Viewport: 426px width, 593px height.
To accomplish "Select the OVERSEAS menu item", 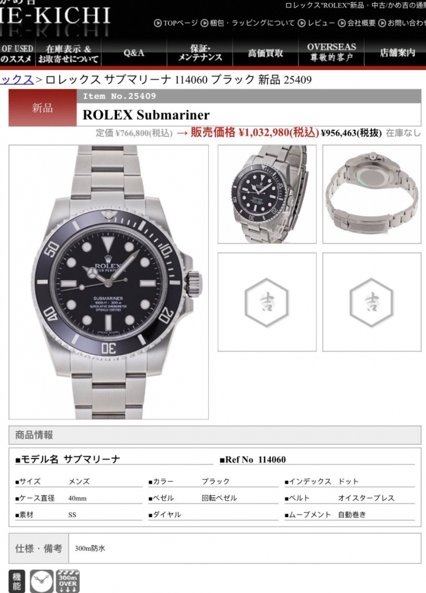I will [x=331, y=53].
